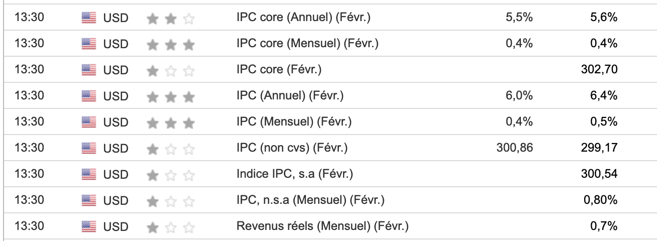Click the two-star rating for IPC core (Annuel)

tap(171, 18)
